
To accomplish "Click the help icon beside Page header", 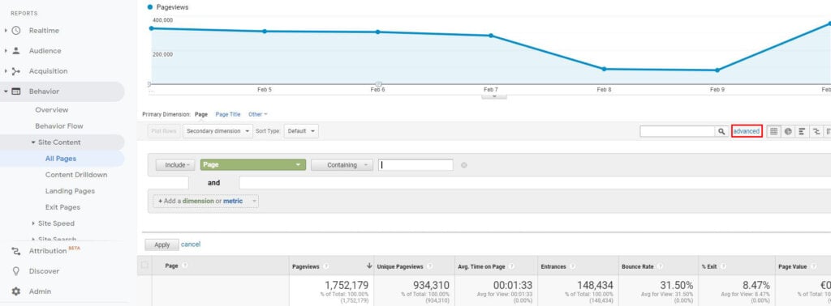I will [x=184, y=266].
